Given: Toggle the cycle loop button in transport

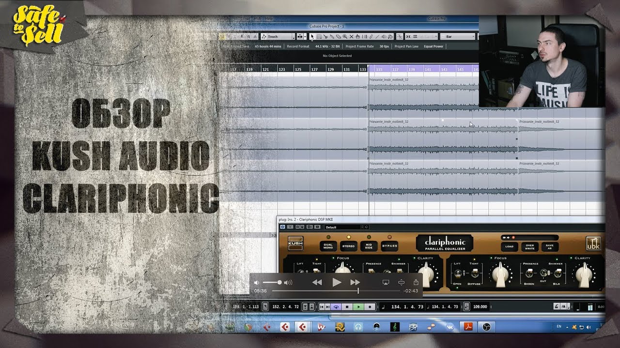Looking at the screenshot, I should pyautogui.click(x=337, y=307).
